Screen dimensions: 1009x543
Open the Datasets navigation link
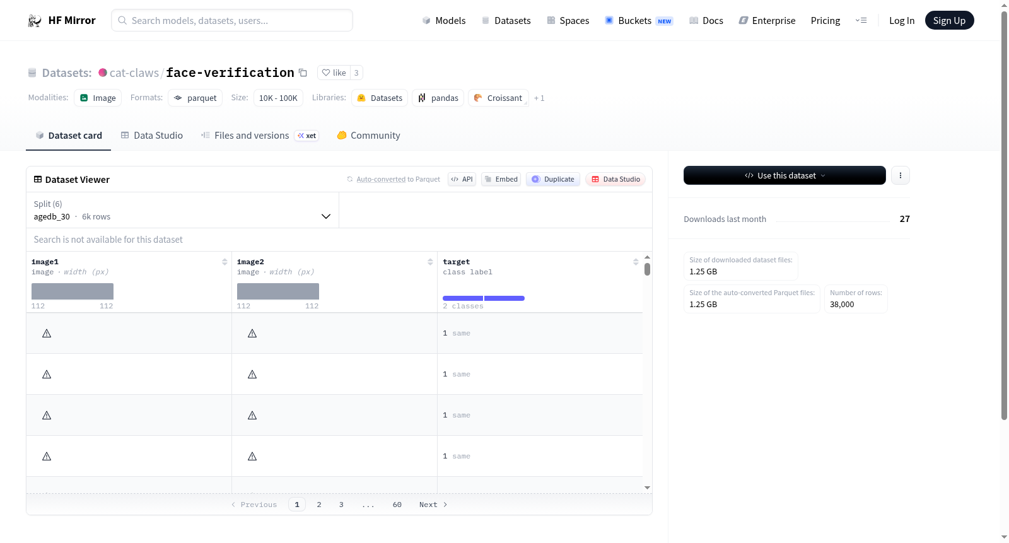tap(506, 20)
